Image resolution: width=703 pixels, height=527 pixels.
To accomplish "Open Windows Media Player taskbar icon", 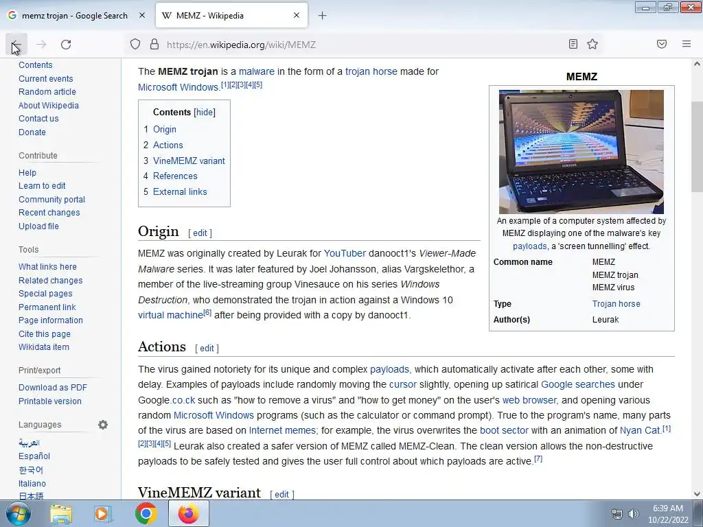I will coord(103,513).
